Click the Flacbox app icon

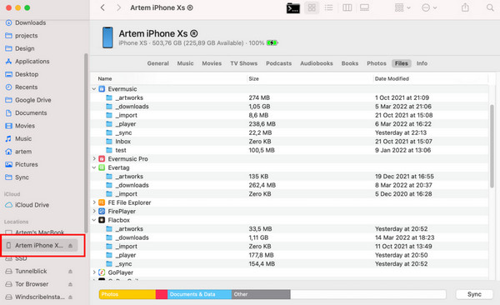coord(102,220)
